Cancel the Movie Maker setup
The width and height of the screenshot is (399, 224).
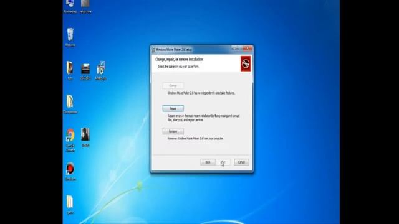pyautogui.click(x=241, y=162)
